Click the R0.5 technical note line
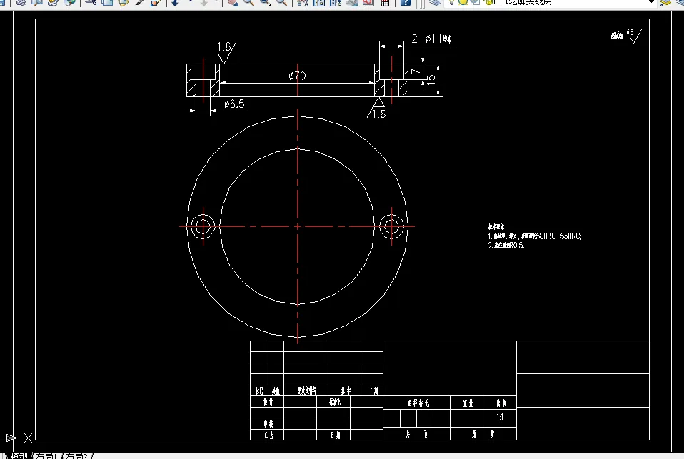This screenshot has width=684, height=459. 506,246
